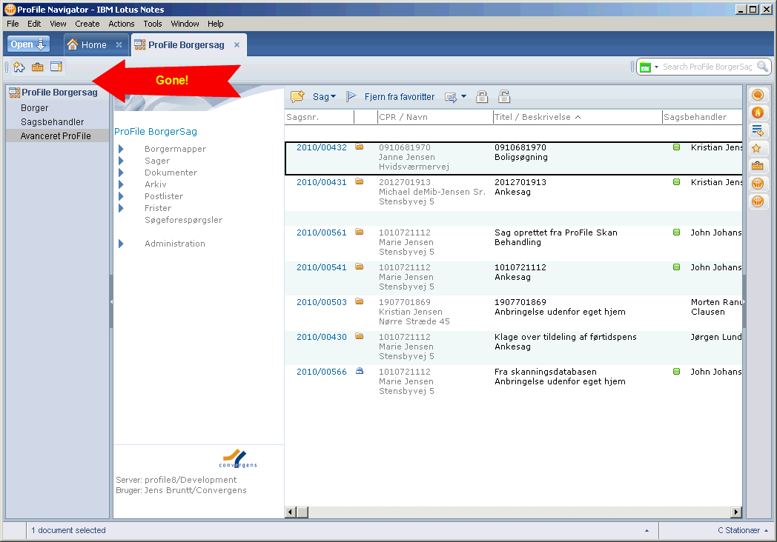The height and width of the screenshot is (542, 777).
Task: Select Søgeforespørgsler in the tree
Action: pos(183,220)
